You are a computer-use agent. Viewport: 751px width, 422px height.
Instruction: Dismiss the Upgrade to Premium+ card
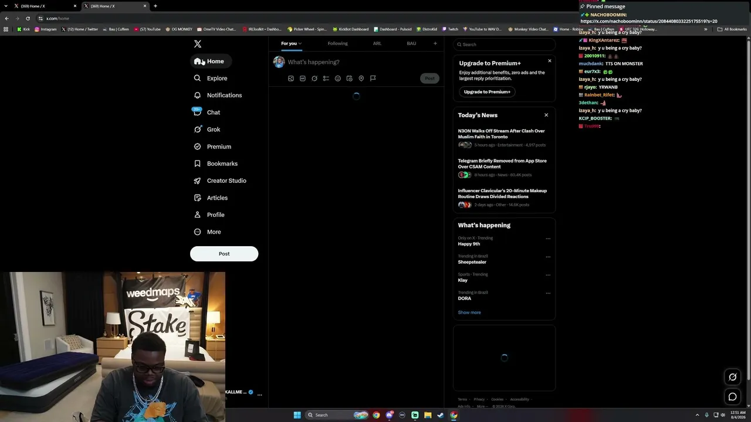pos(550,61)
